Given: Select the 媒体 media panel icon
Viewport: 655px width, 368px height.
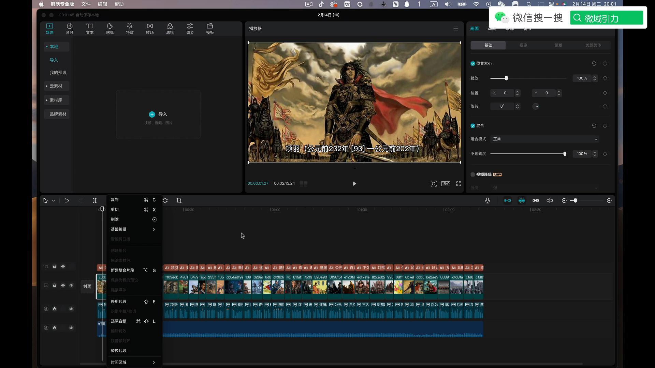Looking at the screenshot, I should click(x=49, y=29).
